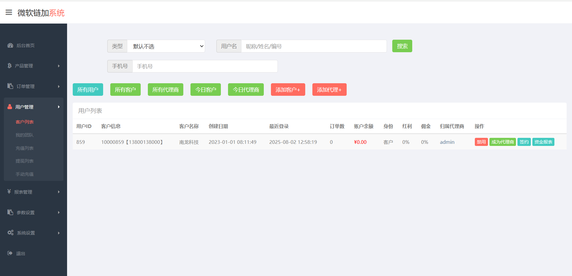
Task: Click the 用户列表 panel heading
Action: coord(90,111)
